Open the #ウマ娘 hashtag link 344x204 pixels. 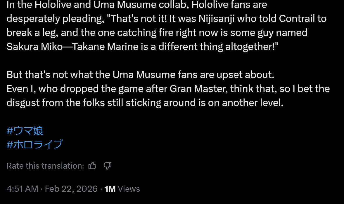[x=25, y=131]
